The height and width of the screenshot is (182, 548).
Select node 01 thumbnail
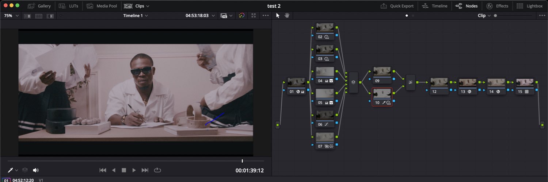(296, 82)
